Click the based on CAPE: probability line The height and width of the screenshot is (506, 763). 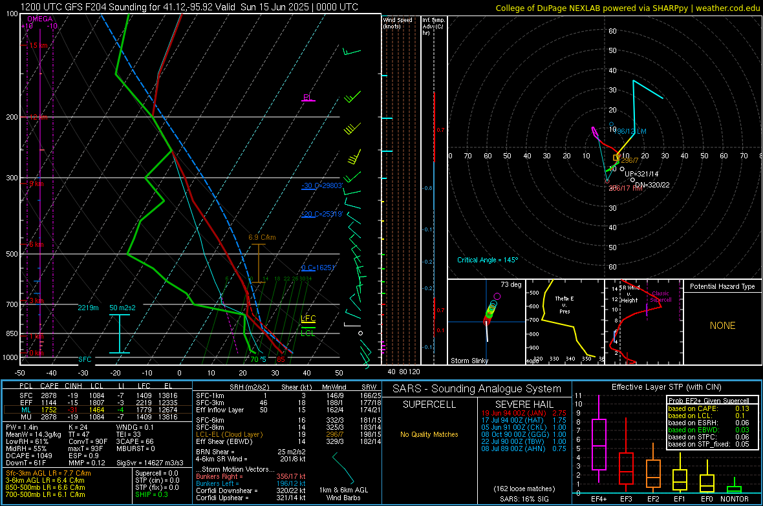coord(709,408)
